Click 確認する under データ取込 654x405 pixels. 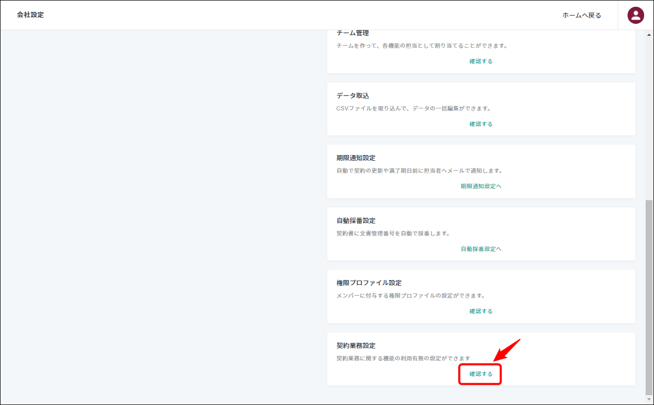click(x=480, y=123)
